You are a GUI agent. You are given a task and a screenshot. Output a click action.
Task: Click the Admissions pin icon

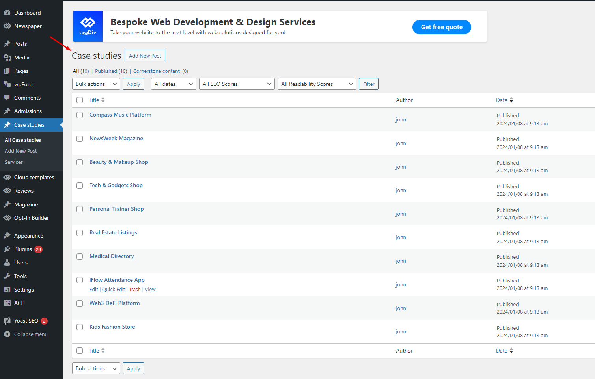(x=7, y=111)
